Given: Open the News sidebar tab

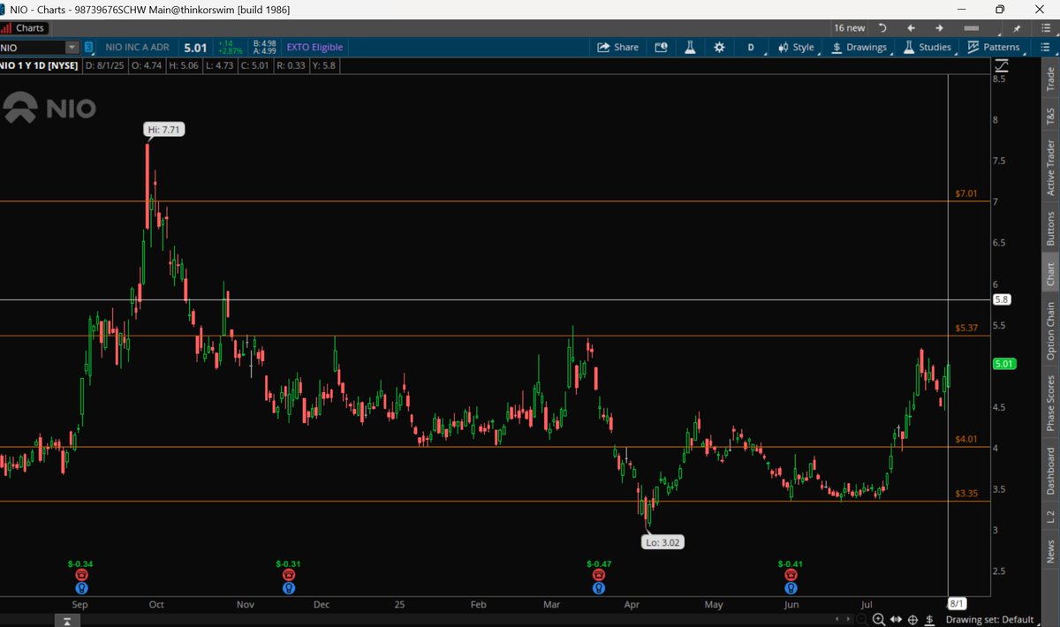Looking at the screenshot, I should tap(1050, 552).
